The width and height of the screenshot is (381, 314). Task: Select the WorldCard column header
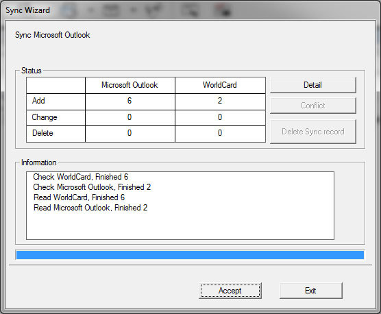(x=220, y=85)
